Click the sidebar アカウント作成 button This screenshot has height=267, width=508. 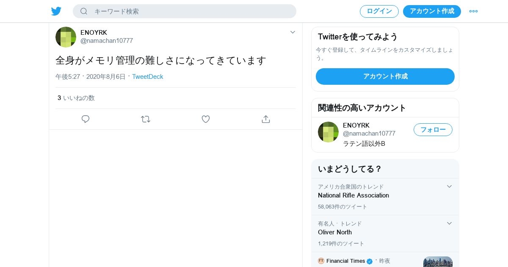pos(385,76)
